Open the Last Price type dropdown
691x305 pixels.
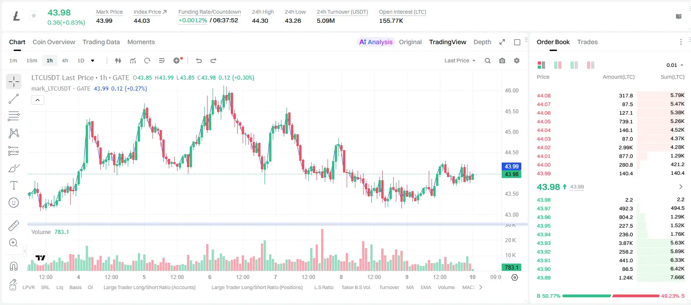[460, 61]
